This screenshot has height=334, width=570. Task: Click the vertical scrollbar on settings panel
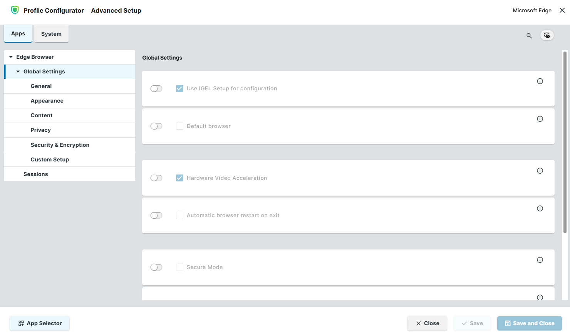click(565, 142)
